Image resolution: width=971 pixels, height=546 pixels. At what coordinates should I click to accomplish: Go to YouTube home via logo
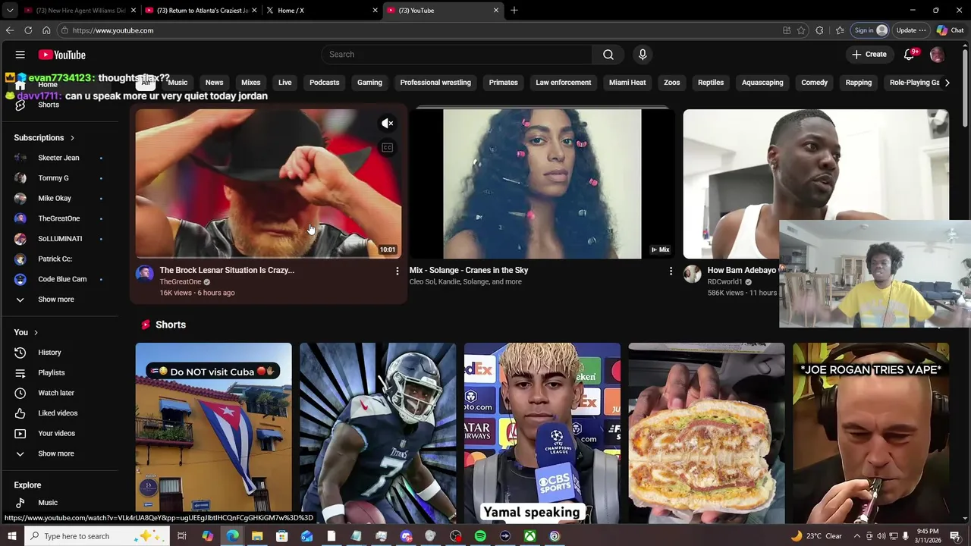pyautogui.click(x=62, y=55)
